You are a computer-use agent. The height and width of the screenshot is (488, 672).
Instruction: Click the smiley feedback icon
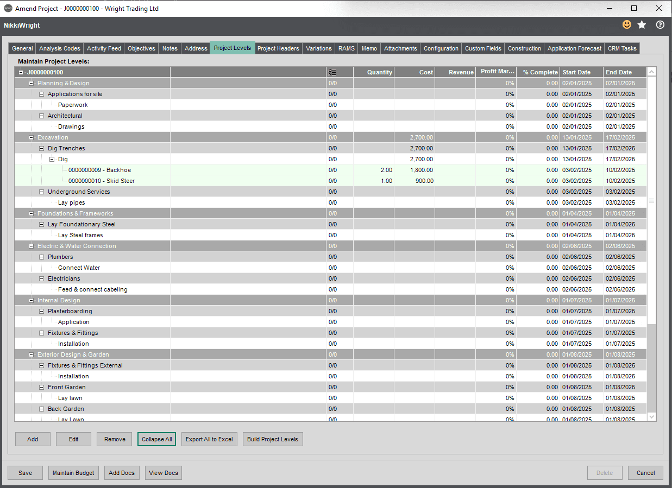pos(627,25)
